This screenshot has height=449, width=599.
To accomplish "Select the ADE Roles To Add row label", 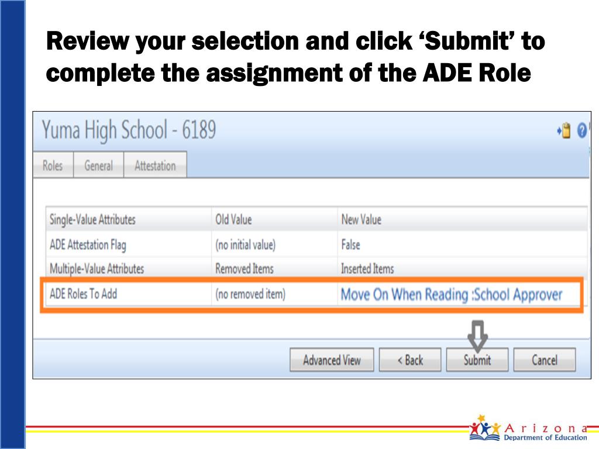I will coord(83,293).
